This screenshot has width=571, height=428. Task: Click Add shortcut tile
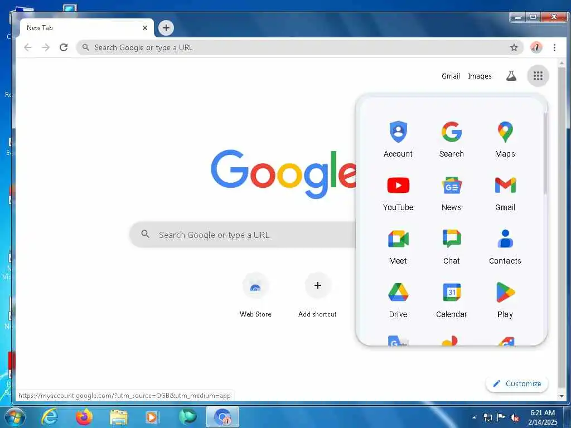coord(317,295)
